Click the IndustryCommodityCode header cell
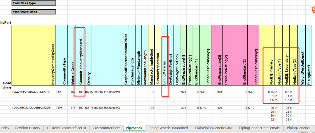Image resolution: width=315 pixels, height=133 pixels. tap(34, 55)
